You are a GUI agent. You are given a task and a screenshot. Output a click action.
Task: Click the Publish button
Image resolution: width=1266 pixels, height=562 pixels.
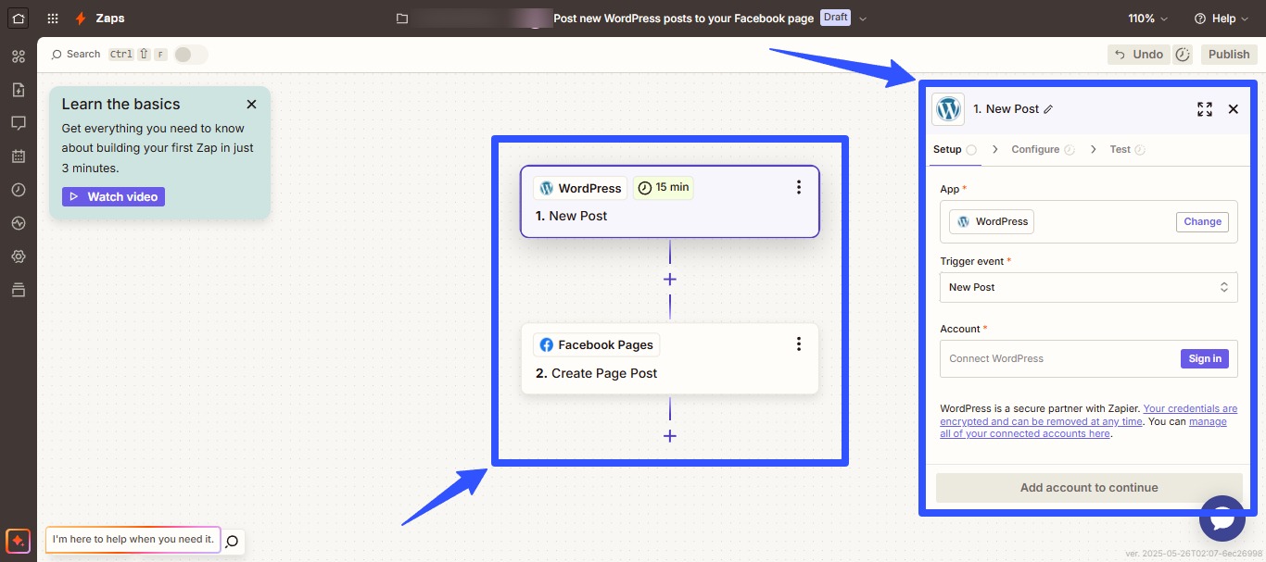tap(1229, 55)
